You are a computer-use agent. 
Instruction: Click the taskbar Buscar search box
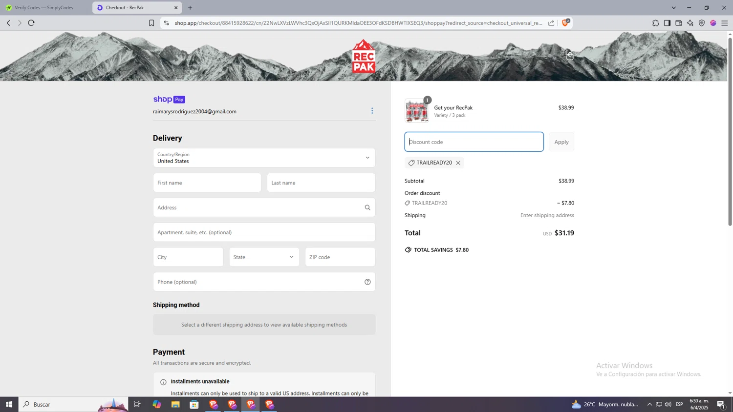click(73, 404)
